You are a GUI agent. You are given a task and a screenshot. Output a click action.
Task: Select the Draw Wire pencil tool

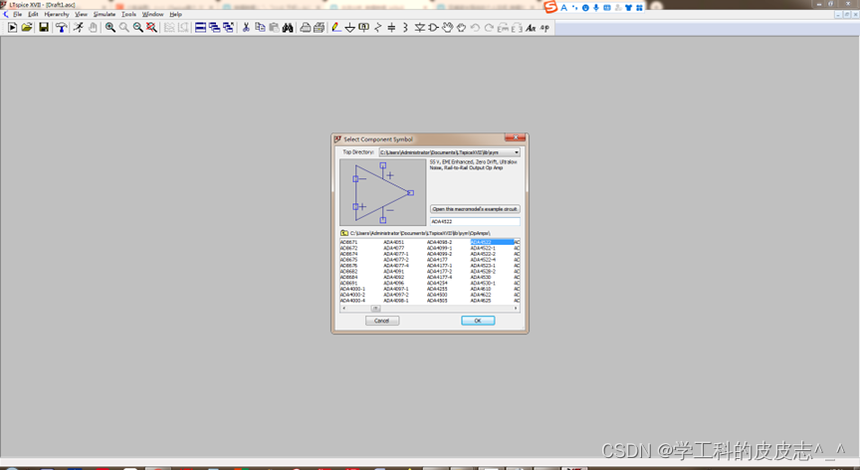click(x=336, y=28)
